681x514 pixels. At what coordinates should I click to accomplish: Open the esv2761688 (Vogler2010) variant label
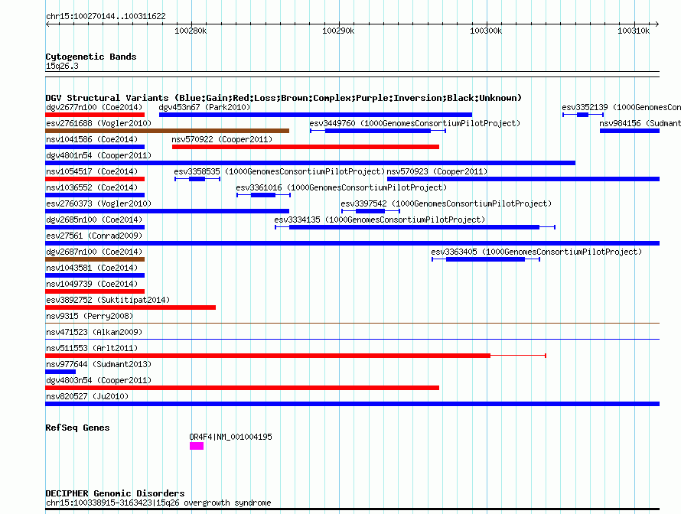[99, 123]
